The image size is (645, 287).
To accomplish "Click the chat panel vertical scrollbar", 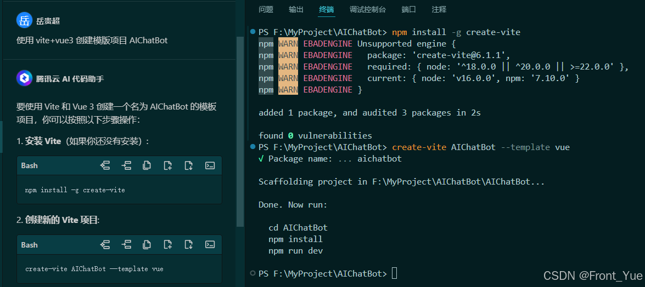I will point(240,131).
